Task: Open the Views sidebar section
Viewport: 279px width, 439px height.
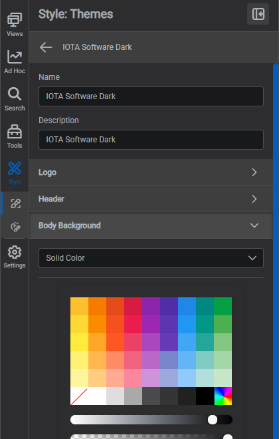Action: tap(15, 25)
